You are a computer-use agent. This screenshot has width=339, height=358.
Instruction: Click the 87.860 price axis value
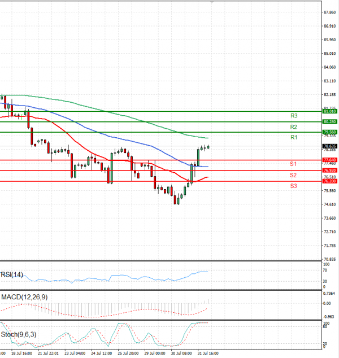pos(330,12)
